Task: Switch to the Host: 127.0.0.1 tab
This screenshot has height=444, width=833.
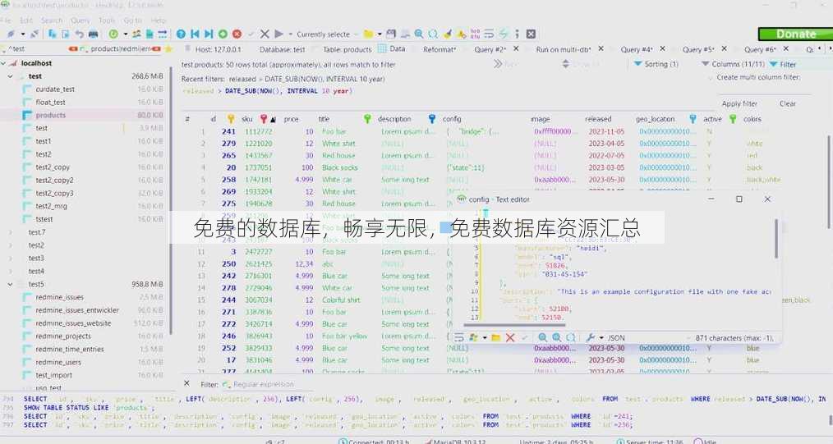Action: tap(218, 49)
